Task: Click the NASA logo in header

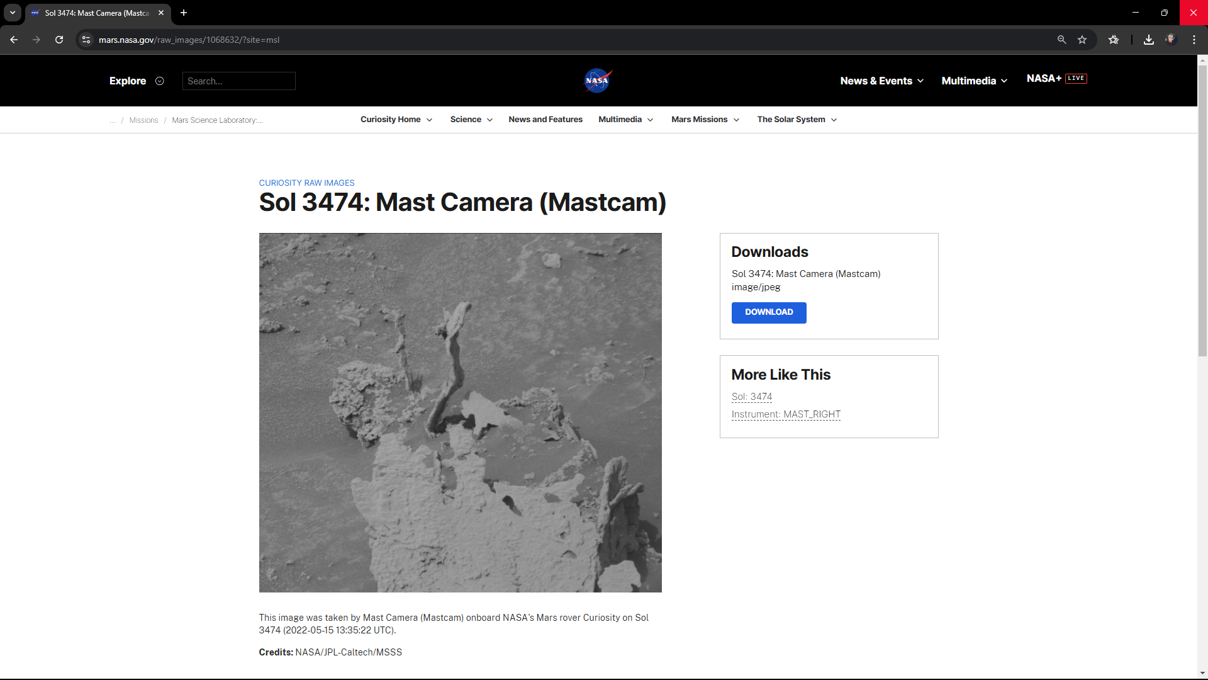Action: pos(597,81)
